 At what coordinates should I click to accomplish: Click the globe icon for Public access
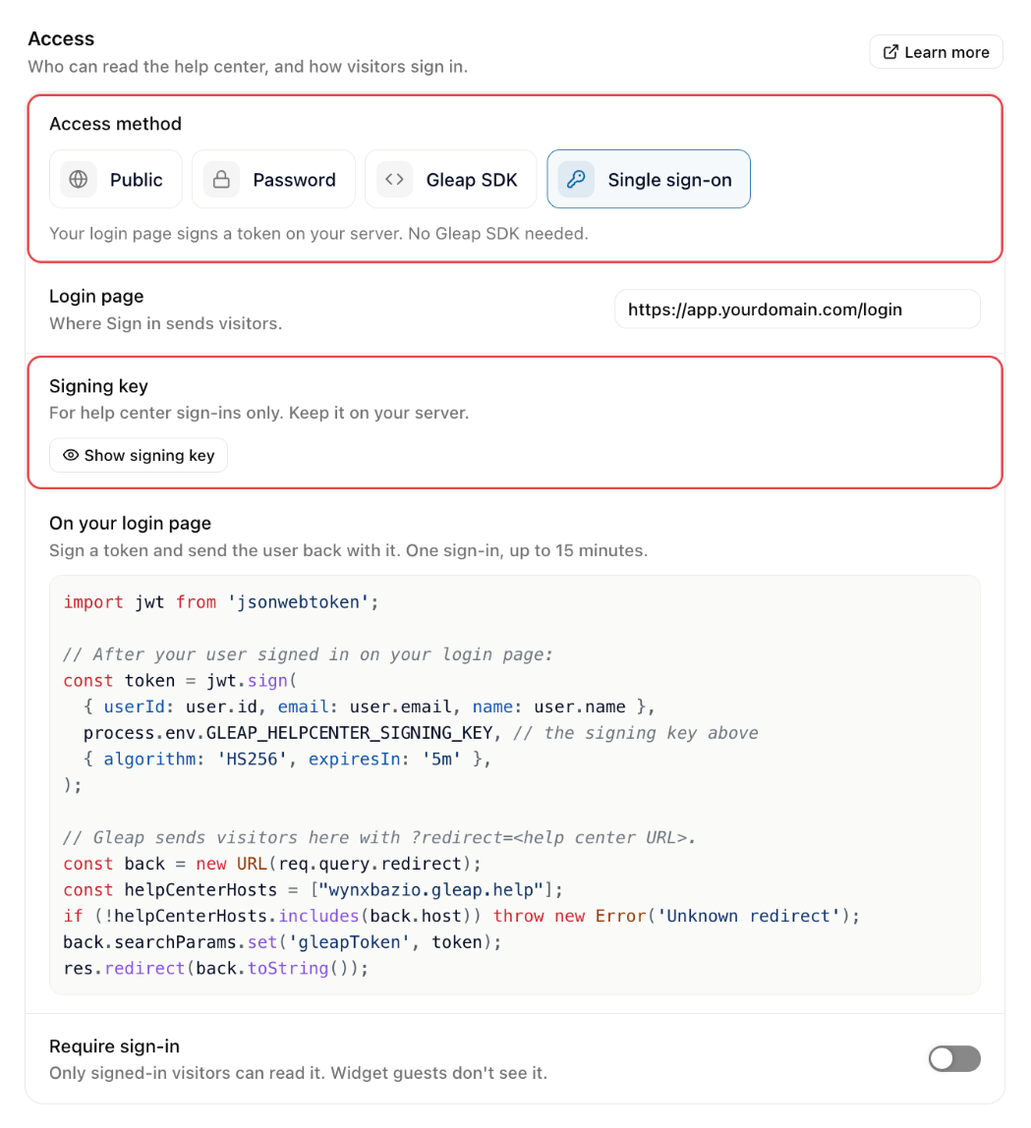(79, 179)
